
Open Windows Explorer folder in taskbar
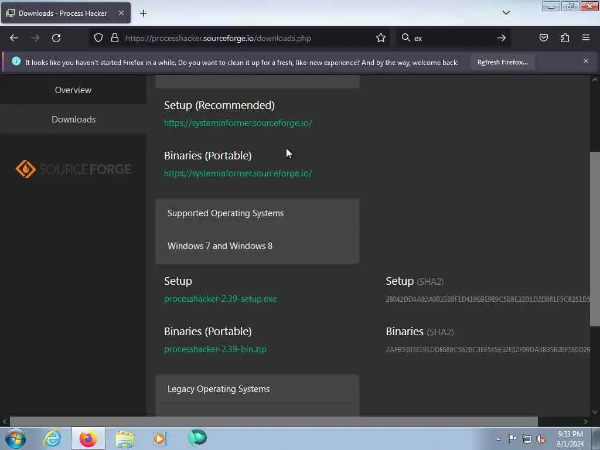click(x=125, y=439)
